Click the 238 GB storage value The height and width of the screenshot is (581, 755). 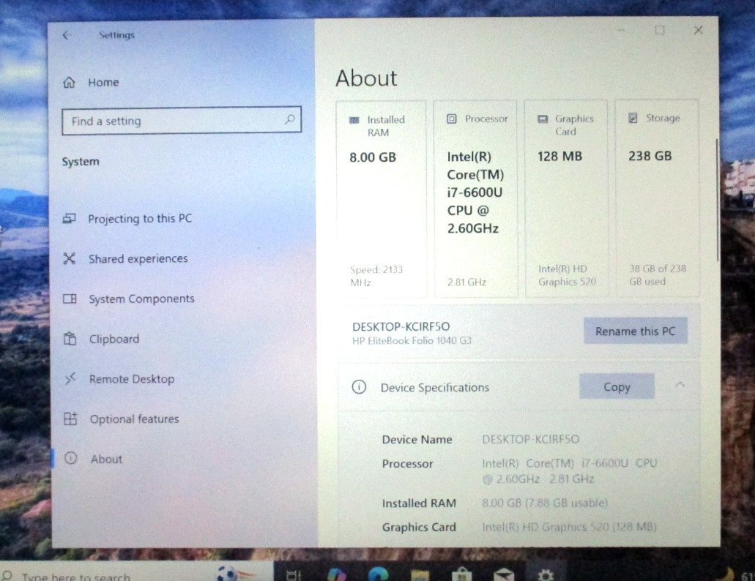click(650, 156)
